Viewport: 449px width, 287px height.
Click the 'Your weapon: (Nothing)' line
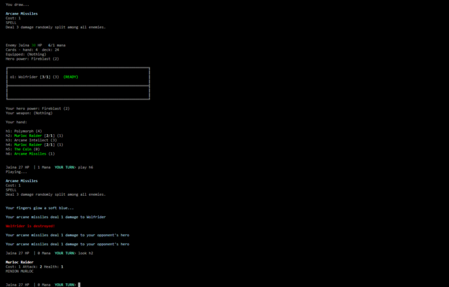tap(29, 113)
